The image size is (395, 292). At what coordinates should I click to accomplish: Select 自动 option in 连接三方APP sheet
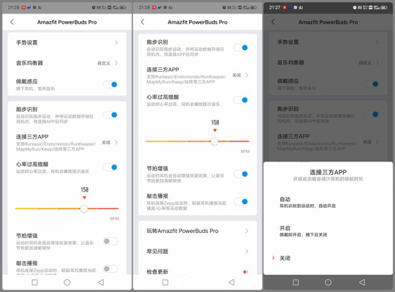(328, 202)
